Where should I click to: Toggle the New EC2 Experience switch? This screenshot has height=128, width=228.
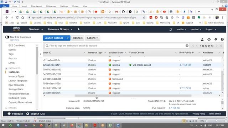tap(7, 37)
